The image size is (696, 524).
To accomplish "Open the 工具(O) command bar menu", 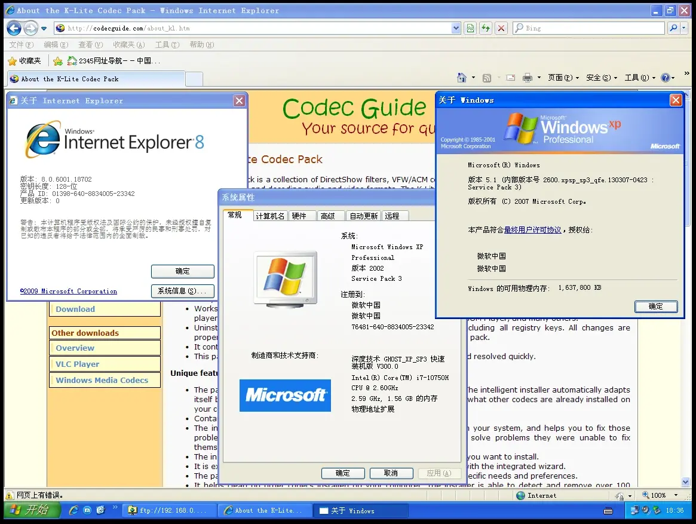I will click(640, 78).
